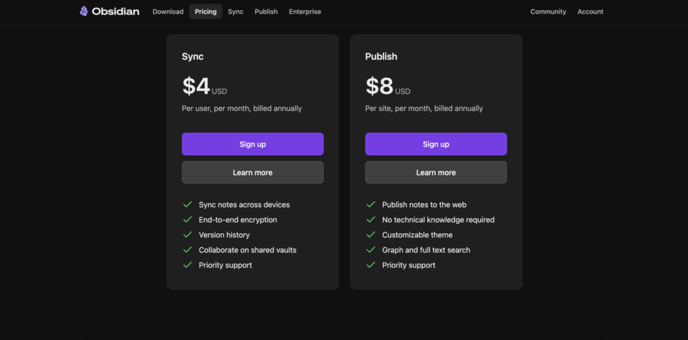
Task: Open the Publish nav link
Action: [266, 12]
